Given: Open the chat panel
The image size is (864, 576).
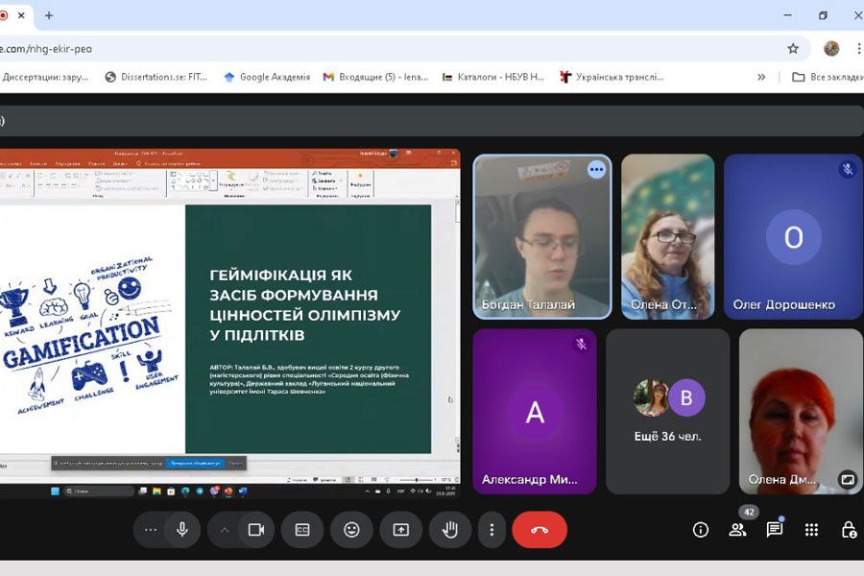Looking at the screenshot, I should 775,530.
